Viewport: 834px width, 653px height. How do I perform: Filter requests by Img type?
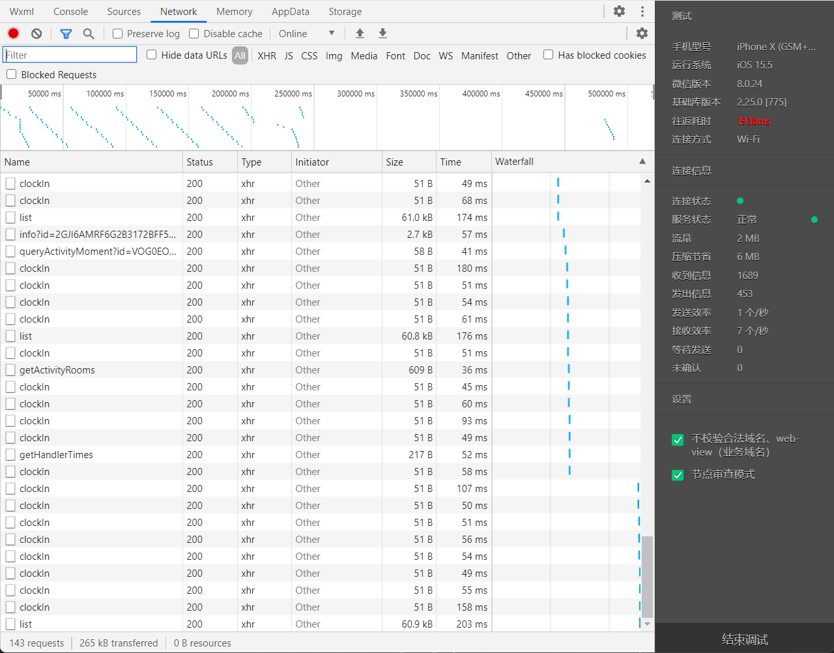[x=334, y=55]
